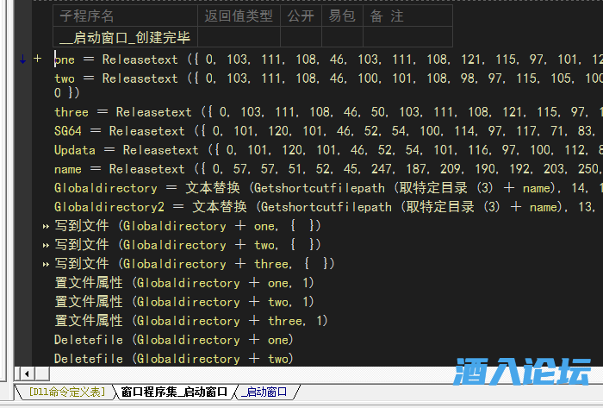Image resolution: width=603 pixels, height=408 pixels.
Task: Click the 备 注 column header
Action: (388, 16)
